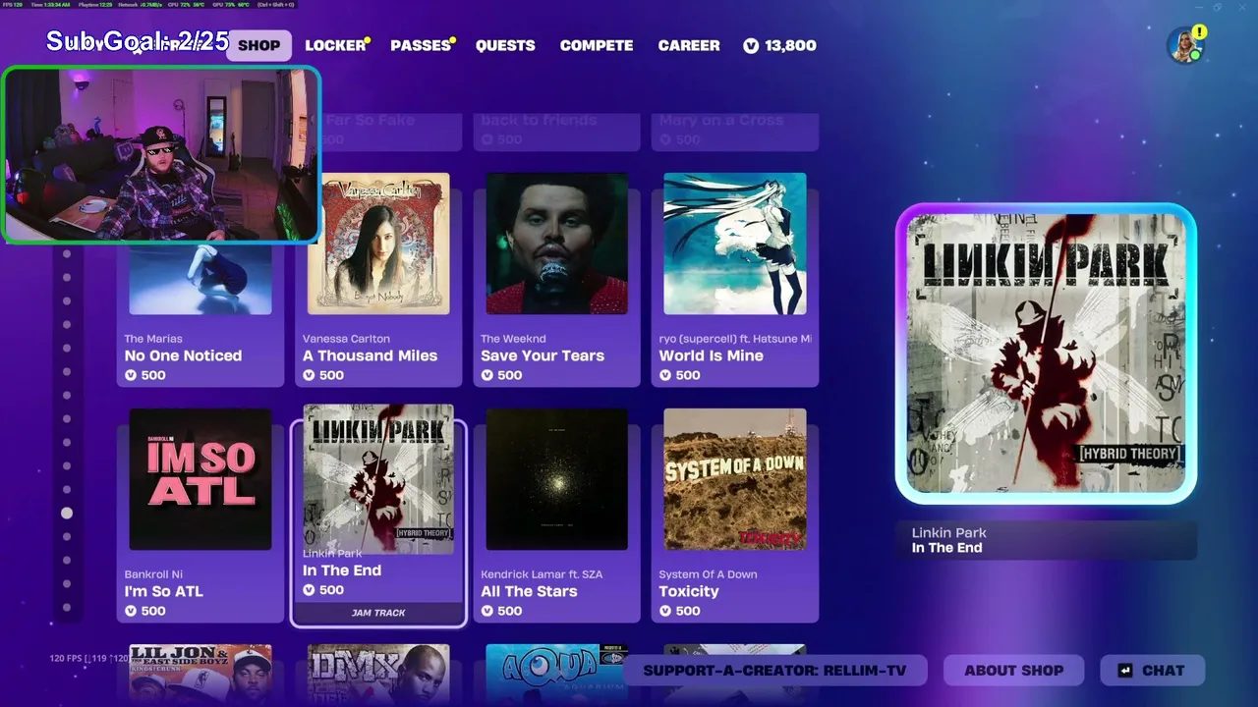Switch to the SHOP tab

258,45
